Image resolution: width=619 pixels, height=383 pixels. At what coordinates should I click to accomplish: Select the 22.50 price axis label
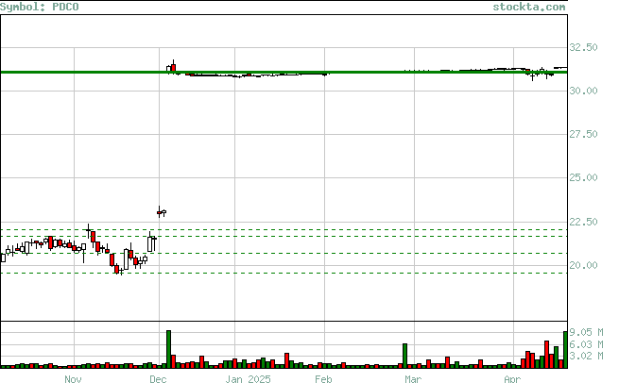pos(583,222)
